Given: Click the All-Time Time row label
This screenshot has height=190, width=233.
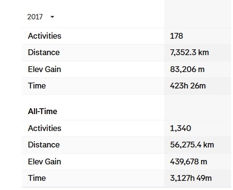Looking at the screenshot, I should pos(37,178).
